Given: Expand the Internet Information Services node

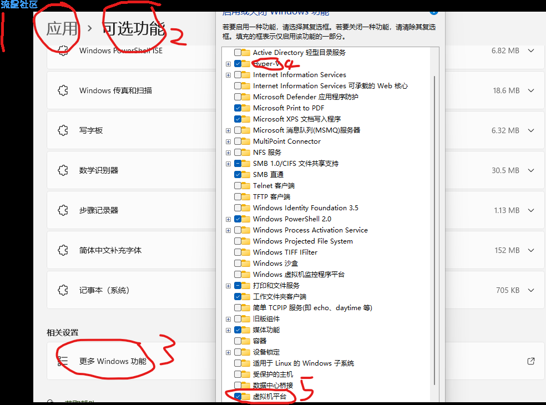Looking at the screenshot, I should coord(228,75).
